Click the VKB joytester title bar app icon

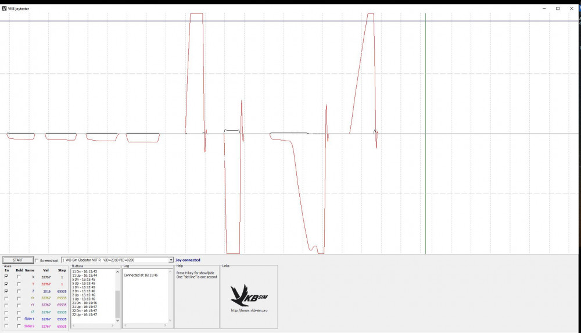pos(4,9)
